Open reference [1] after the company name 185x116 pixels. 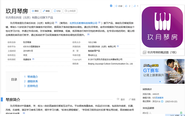(56, 22)
